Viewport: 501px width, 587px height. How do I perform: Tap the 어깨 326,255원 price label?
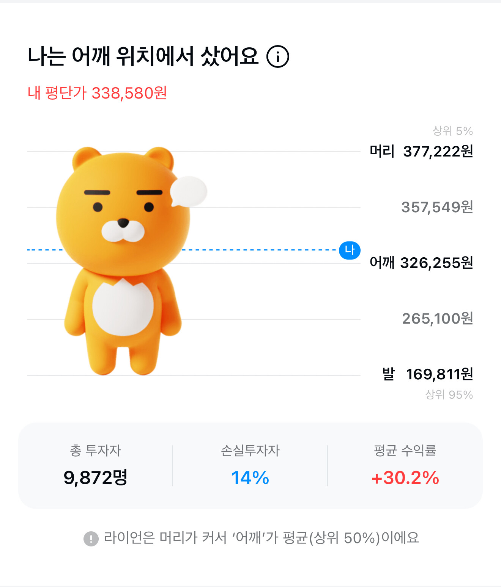(x=421, y=263)
